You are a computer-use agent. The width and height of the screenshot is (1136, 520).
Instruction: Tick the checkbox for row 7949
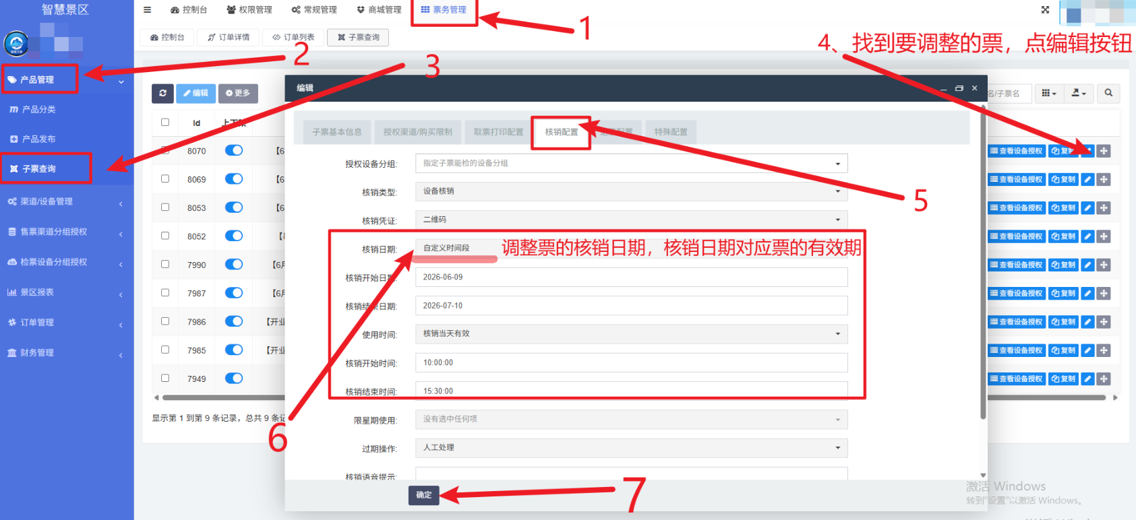(x=165, y=378)
